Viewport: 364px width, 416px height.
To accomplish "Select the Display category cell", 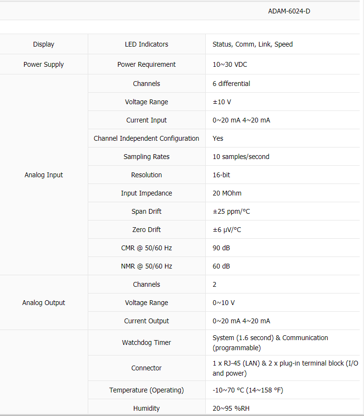I will tap(44, 44).
